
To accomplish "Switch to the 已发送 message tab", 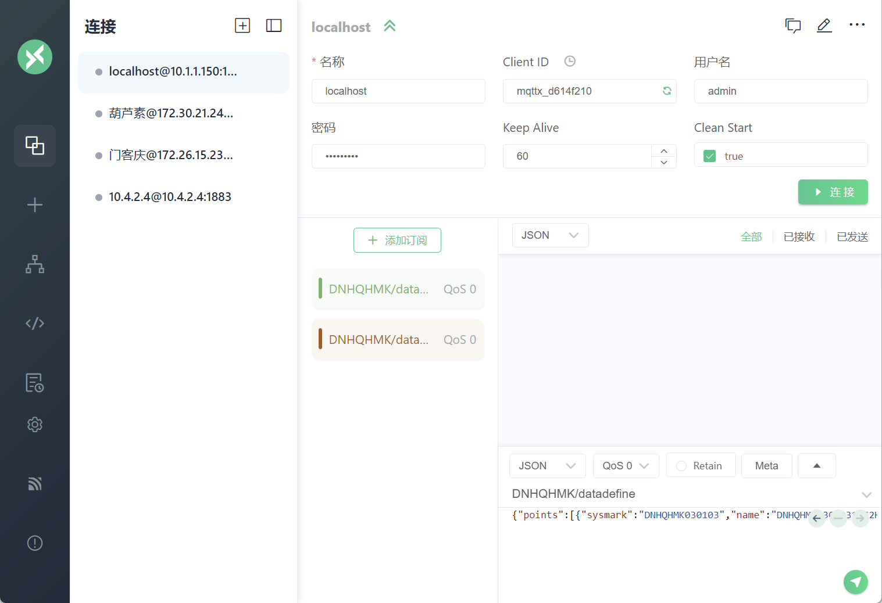I will pyautogui.click(x=852, y=236).
